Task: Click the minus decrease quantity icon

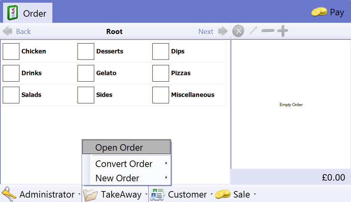Action: point(268,31)
